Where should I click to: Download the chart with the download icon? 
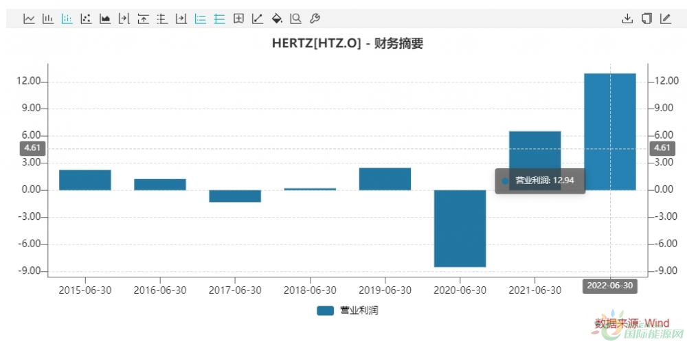pyautogui.click(x=627, y=19)
